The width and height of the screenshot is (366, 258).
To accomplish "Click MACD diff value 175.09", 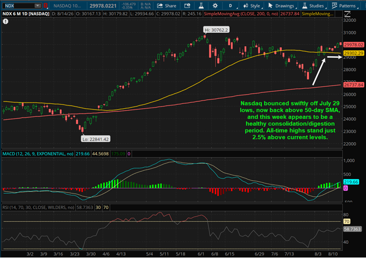I will click(118, 154).
